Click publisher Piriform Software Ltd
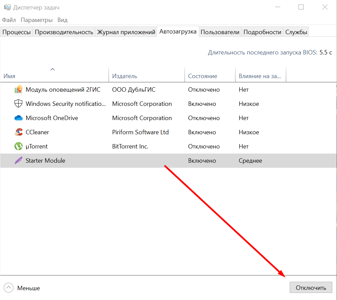This screenshot has width=337, height=300. 140,132
